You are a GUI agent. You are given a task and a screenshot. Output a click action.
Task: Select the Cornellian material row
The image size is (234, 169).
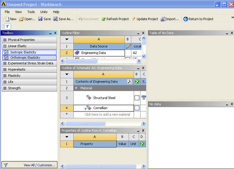(104, 108)
